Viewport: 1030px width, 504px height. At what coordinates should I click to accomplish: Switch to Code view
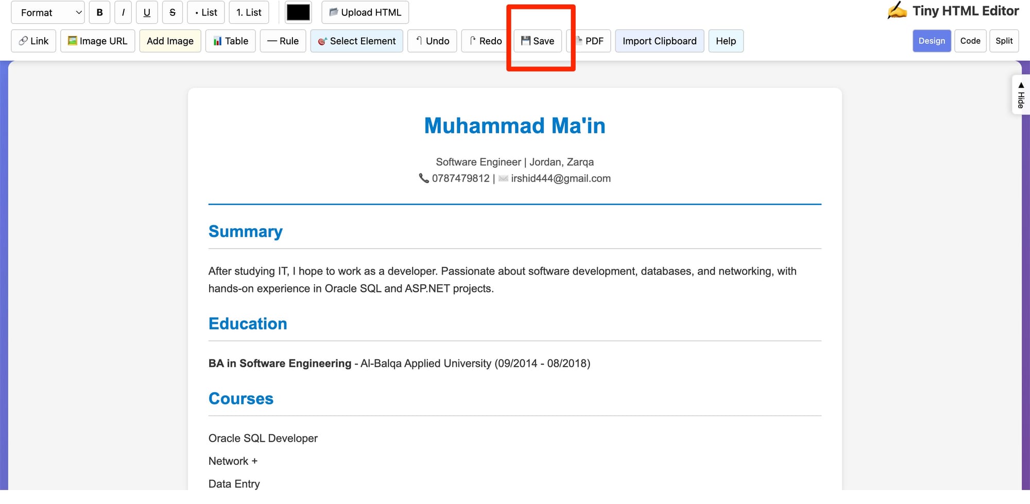click(970, 41)
